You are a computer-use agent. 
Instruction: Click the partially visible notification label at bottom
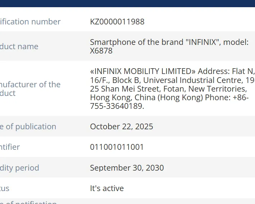[x=29, y=202]
